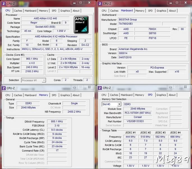Click DRAM Frequency value 800.1 MHz
Viewport: 192px width, 169px height.
(x=57, y=121)
